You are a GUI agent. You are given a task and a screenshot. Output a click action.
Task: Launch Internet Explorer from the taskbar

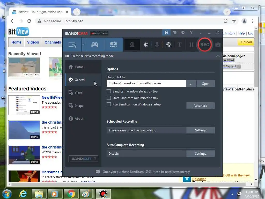tap(23, 194)
